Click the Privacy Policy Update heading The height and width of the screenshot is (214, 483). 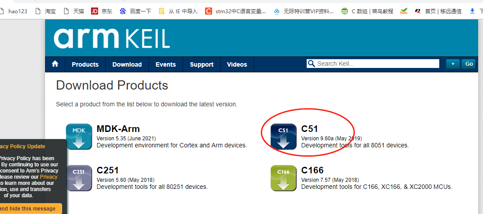(x=23, y=146)
